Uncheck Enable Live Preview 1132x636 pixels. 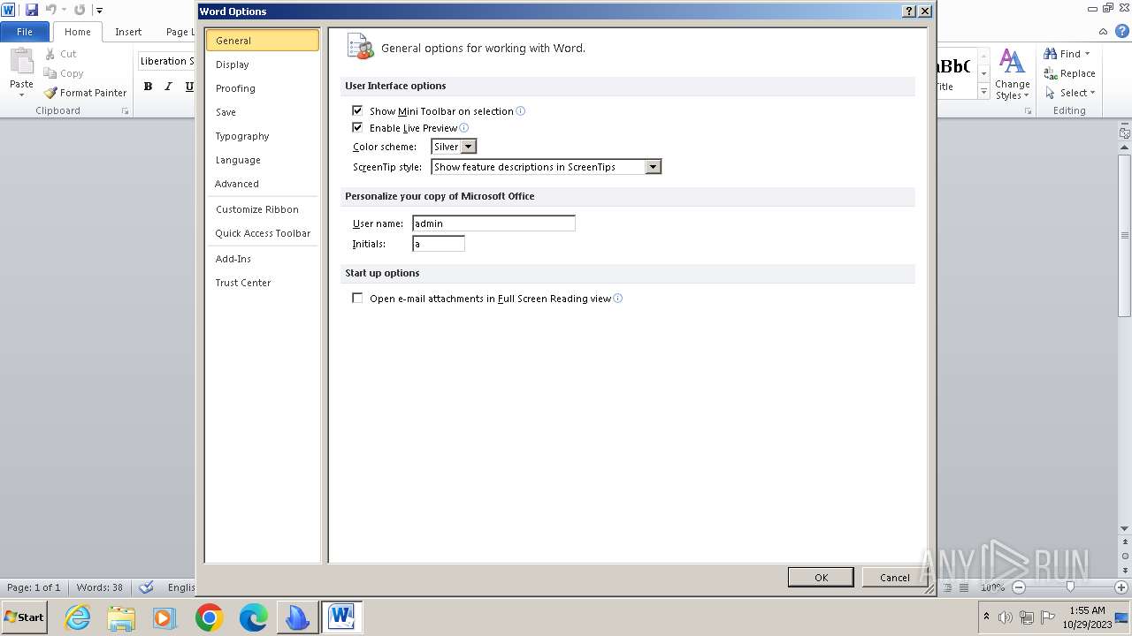click(x=357, y=127)
